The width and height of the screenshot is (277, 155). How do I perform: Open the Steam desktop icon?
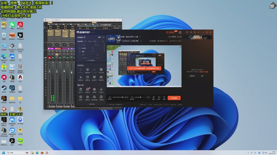pos(4,88)
